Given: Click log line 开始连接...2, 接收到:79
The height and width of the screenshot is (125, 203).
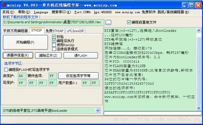Looking at the screenshot, I should point(128,48).
